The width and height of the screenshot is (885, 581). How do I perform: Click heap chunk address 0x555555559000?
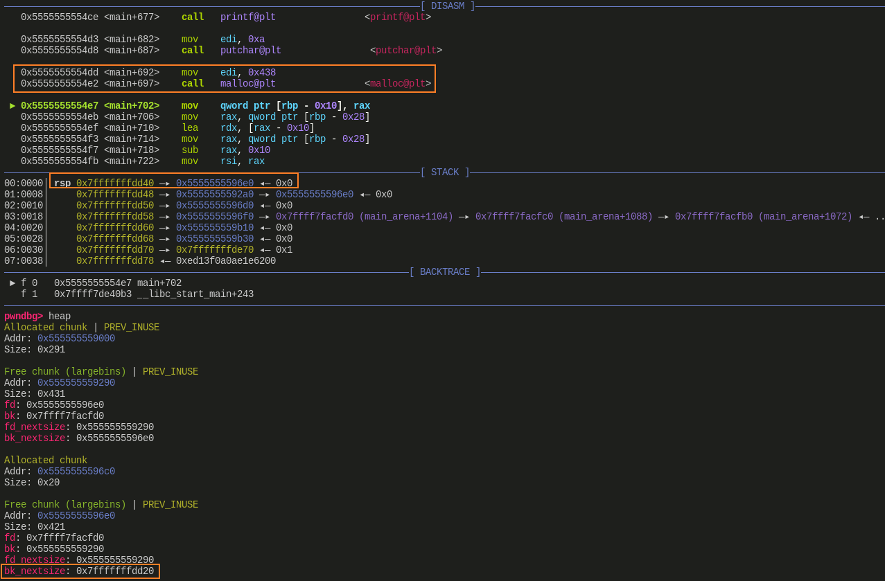tap(76, 339)
